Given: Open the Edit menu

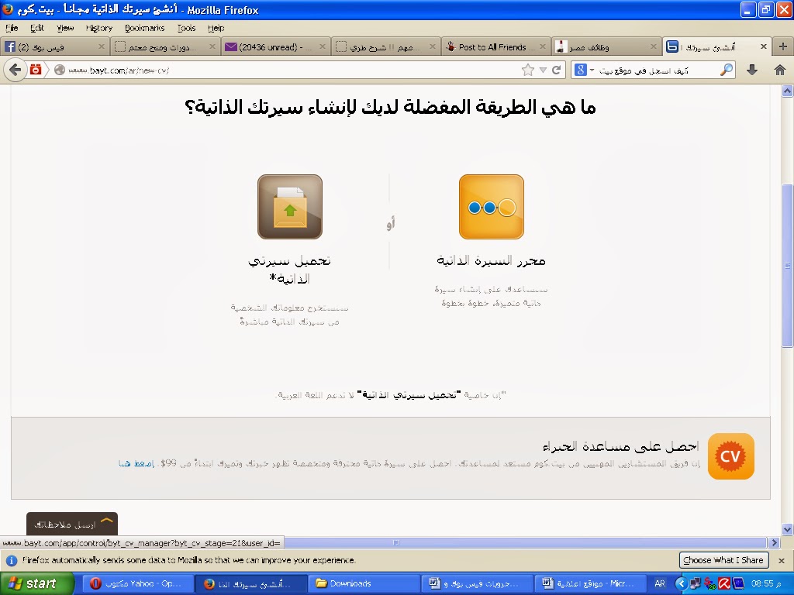Looking at the screenshot, I should [37, 29].
